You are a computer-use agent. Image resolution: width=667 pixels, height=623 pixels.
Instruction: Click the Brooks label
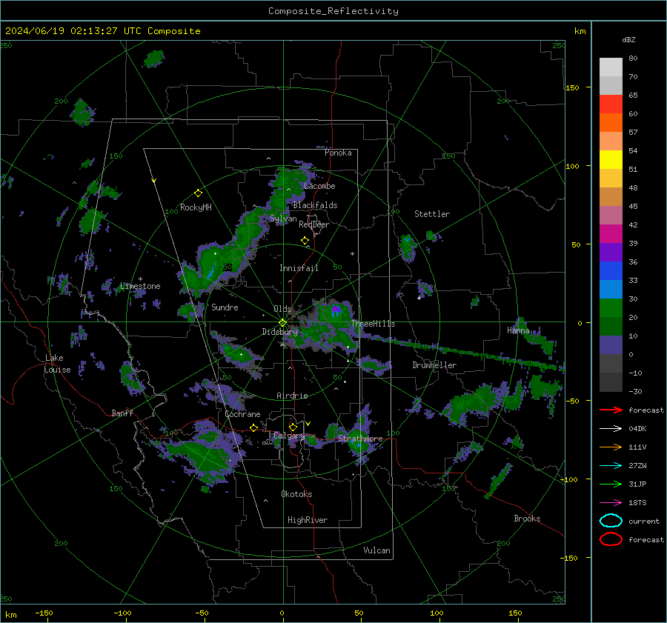[x=527, y=519]
